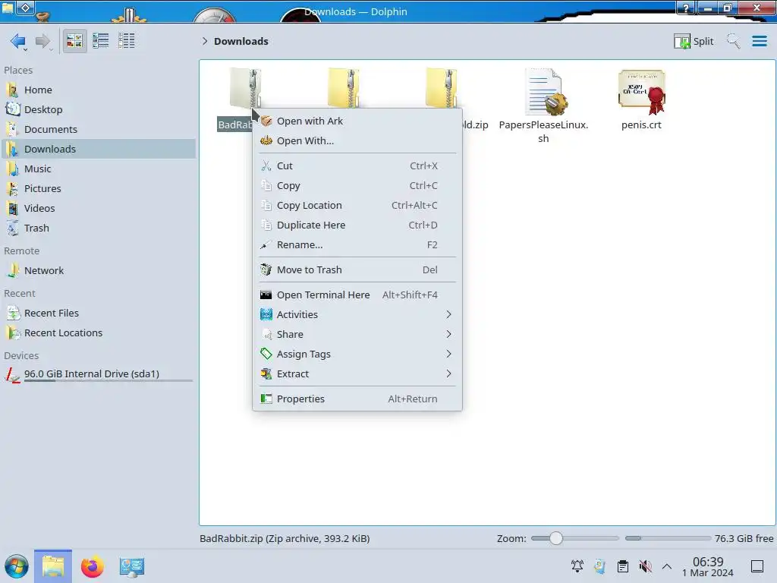This screenshot has height=583, width=777.
Task: Open Trash in Places
Action: (x=99, y=228)
